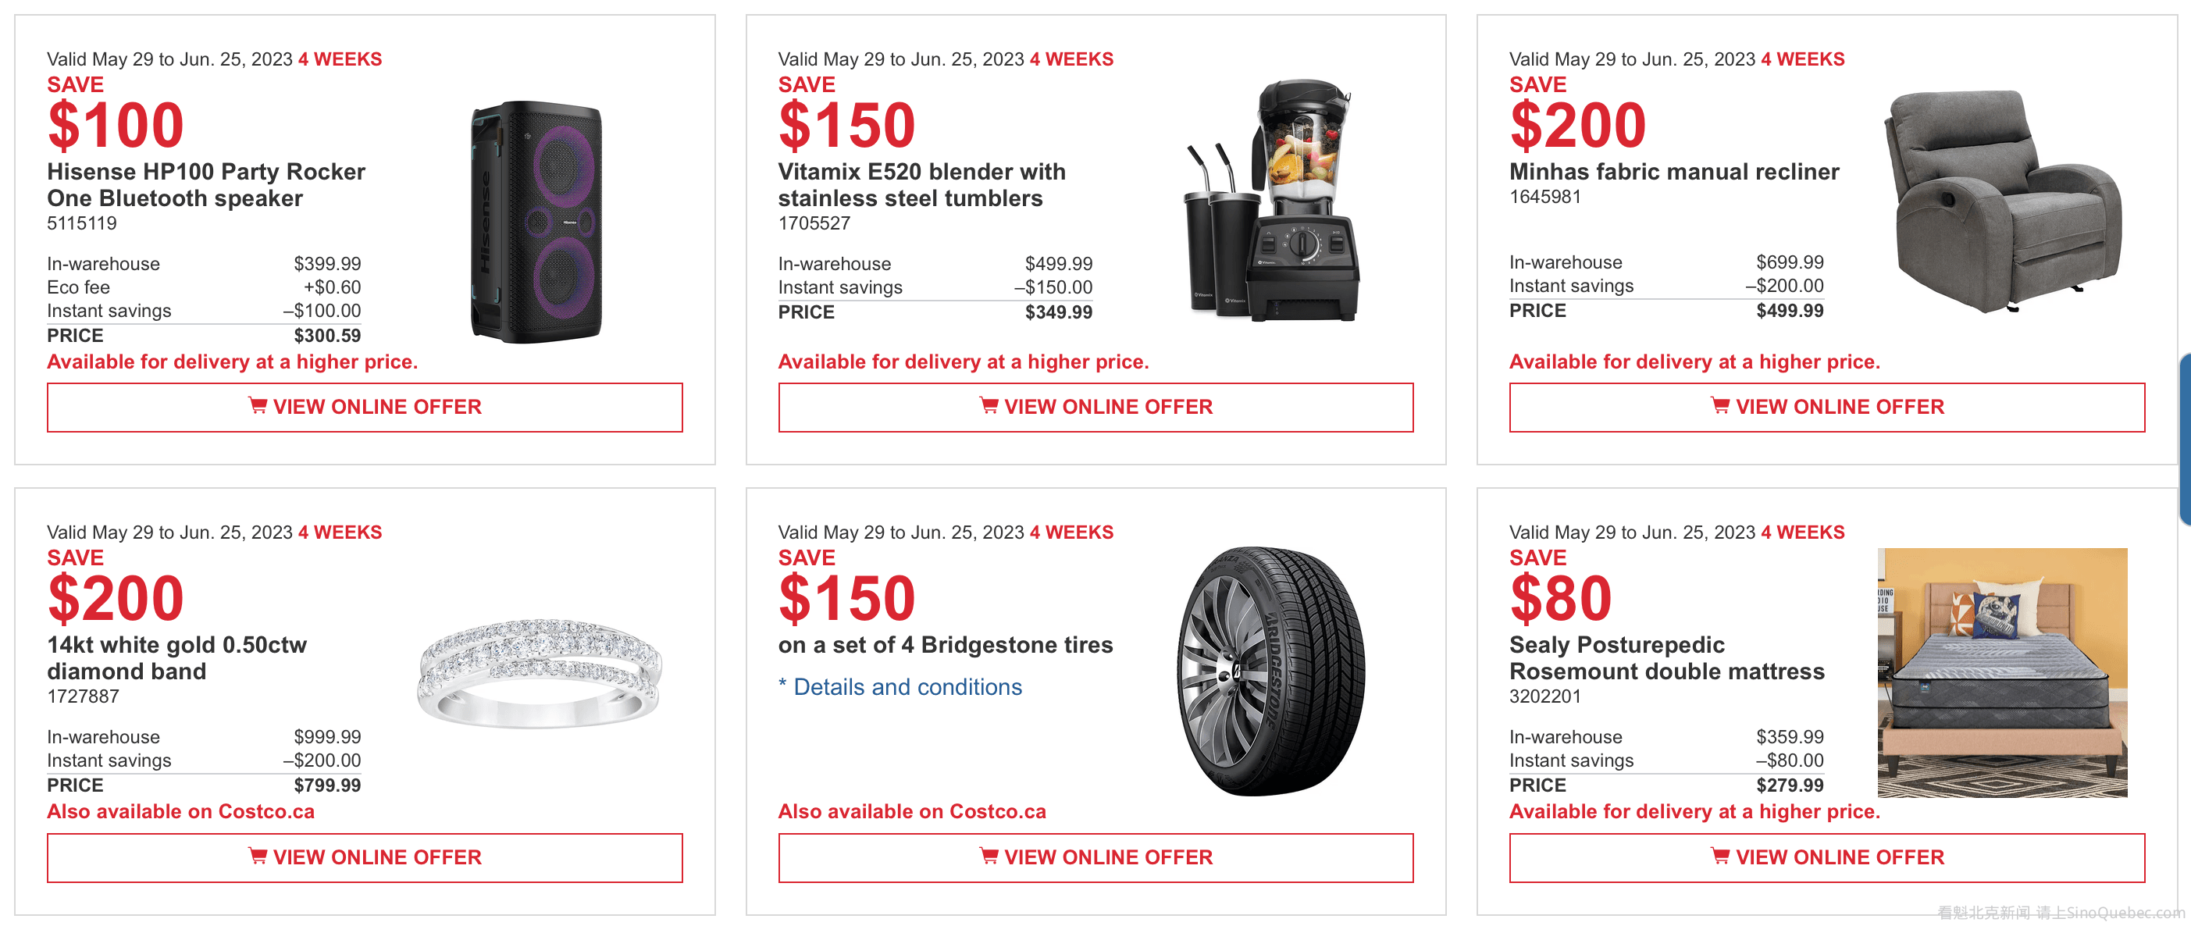Open Details and conditions link for tires

click(x=907, y=687)
